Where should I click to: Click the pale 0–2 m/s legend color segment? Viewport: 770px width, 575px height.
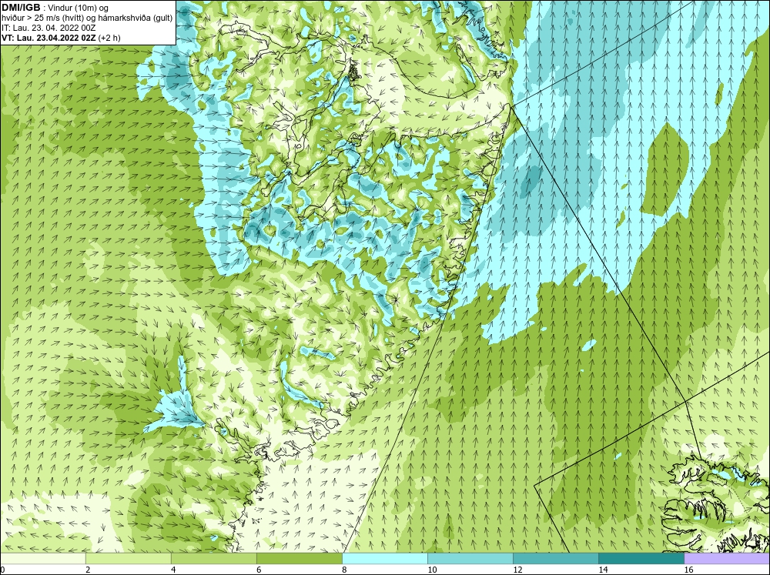pos(43,559)
